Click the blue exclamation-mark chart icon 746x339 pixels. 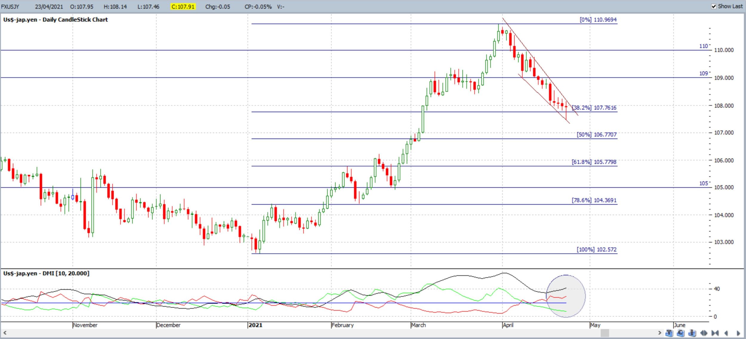[x=692, y=333]
